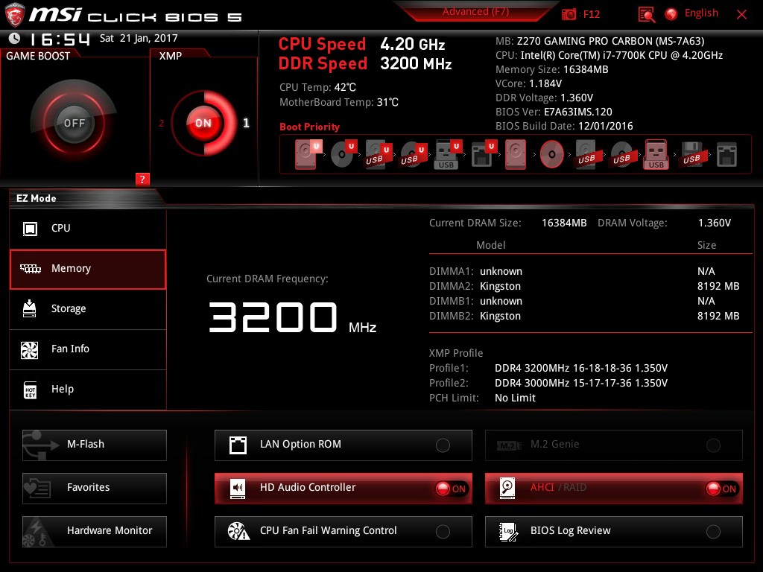Viewport: 763px width, 572px height.
Task: Select the grey UEFI optical disc boot icon
Action: click(343, 154)
